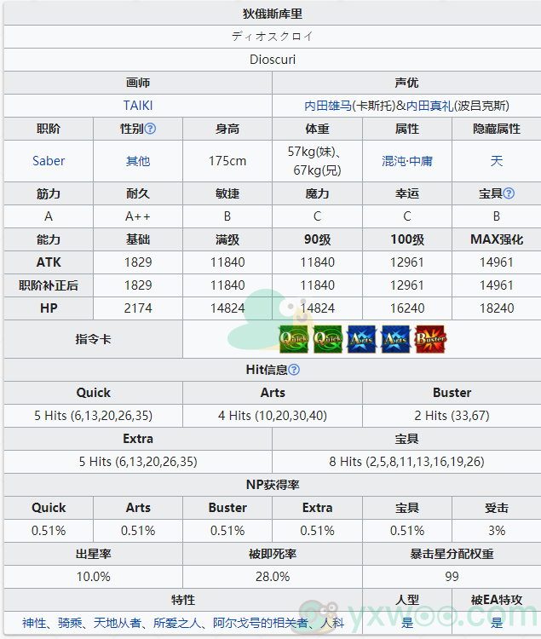Follow the 其他 gender link

click(138, 161)
